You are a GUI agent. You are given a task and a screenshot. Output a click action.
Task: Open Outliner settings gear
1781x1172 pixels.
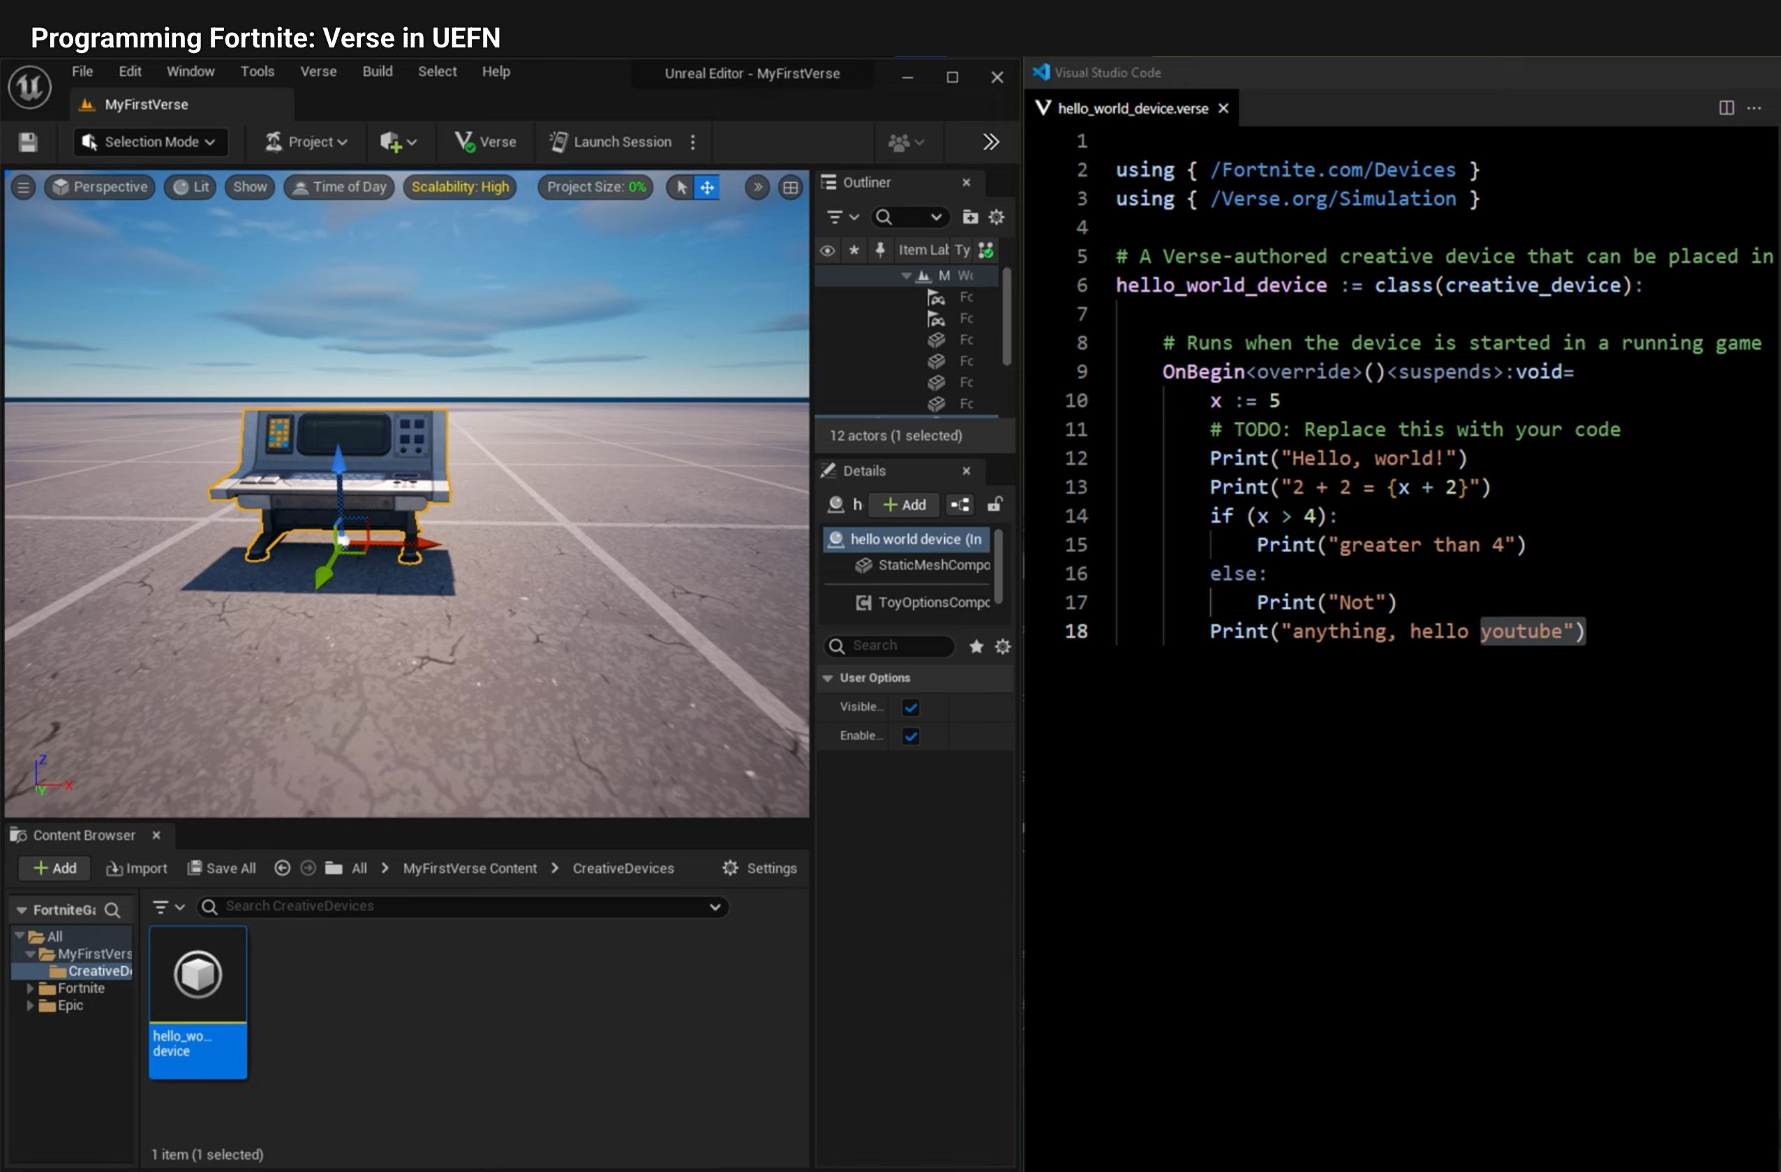996,217
